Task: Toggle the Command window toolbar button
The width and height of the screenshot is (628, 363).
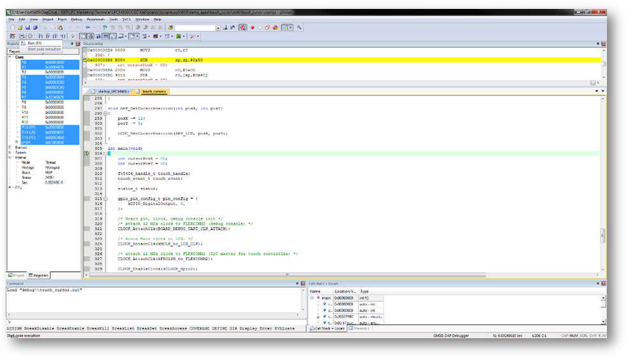Action: (83, 36)
